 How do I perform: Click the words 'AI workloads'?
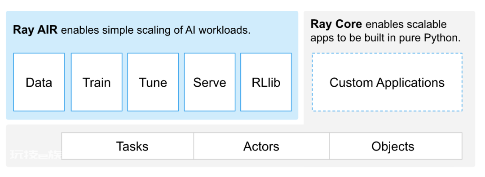click(x=218, y=31)
